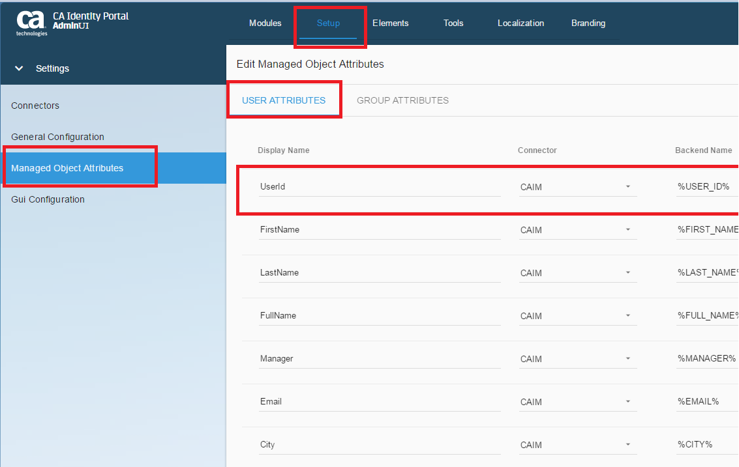Open the Tools menu

(453, 23)
